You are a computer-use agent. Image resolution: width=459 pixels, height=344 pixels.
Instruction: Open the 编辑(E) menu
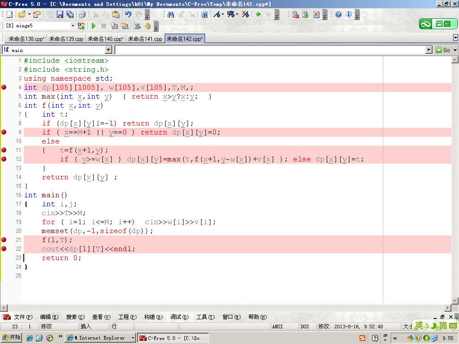(x=49, y=317)
